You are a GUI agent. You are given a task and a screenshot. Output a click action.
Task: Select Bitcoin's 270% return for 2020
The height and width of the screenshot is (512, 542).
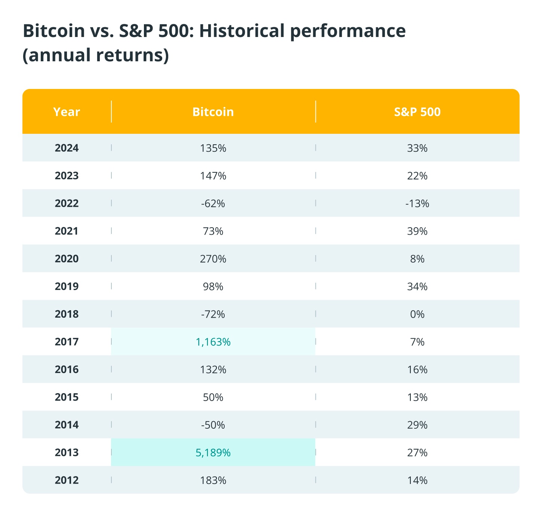coord(213,259)
